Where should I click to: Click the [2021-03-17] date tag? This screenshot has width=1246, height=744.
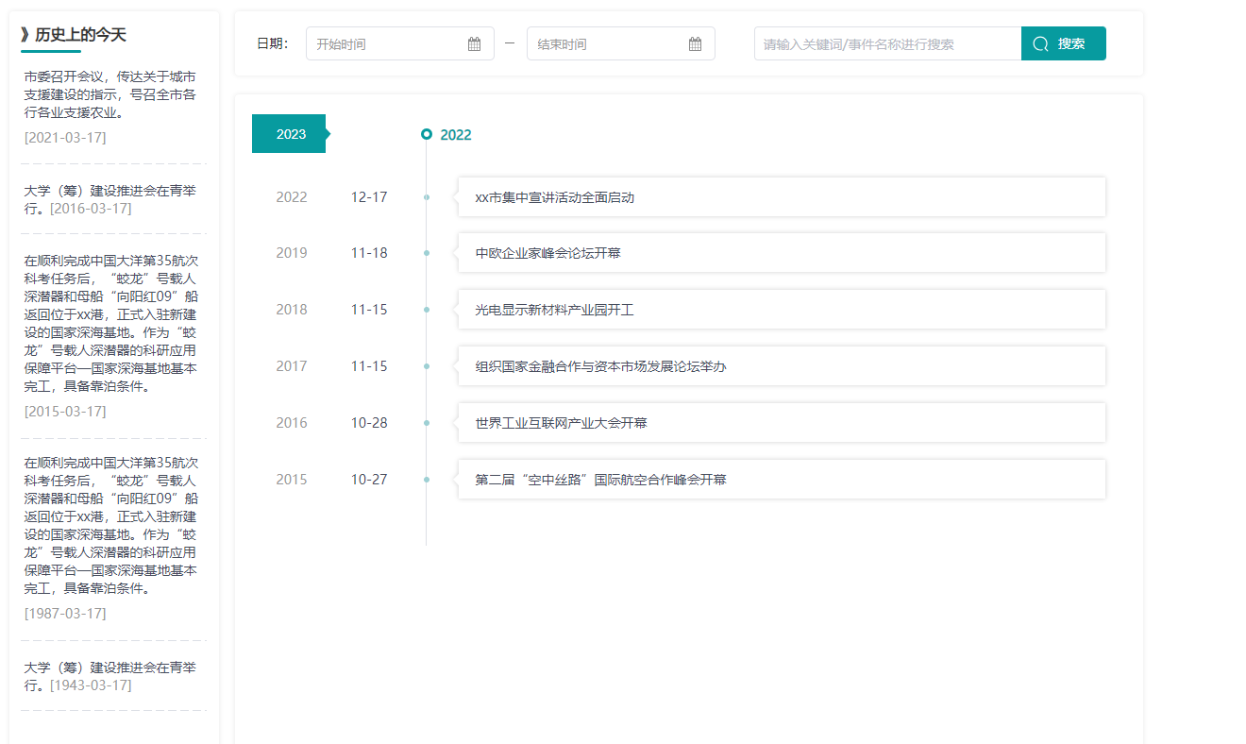click(65, 138)
